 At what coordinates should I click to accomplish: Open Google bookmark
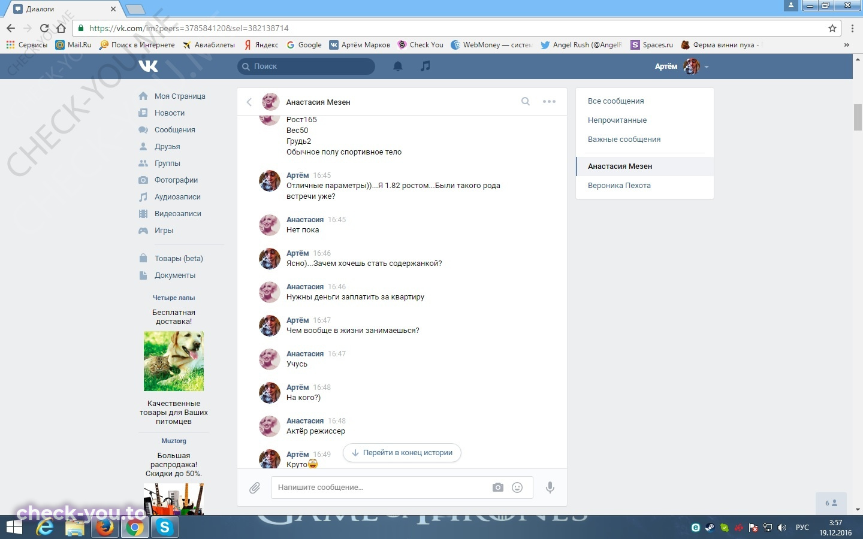coord(304,45)
